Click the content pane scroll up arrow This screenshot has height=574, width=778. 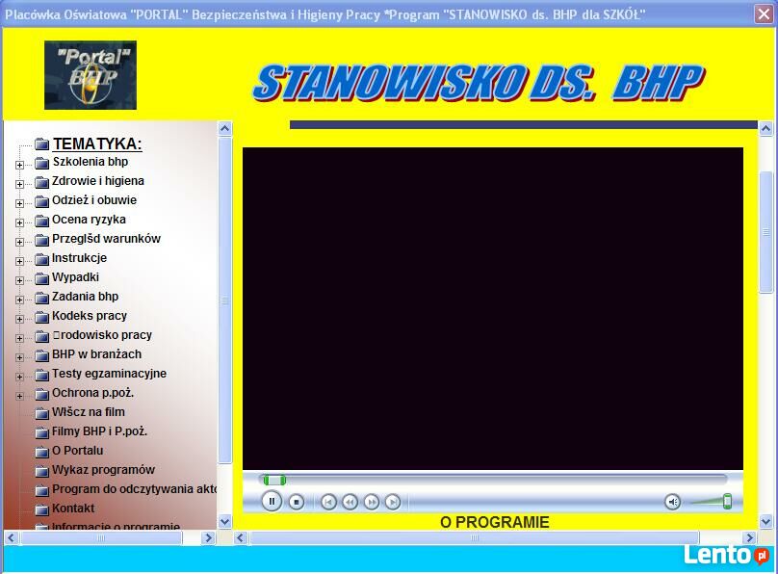point(765,129)
